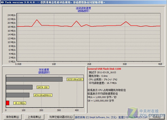Select the CPU 占用率: 2% line

(x=103, y=80)
